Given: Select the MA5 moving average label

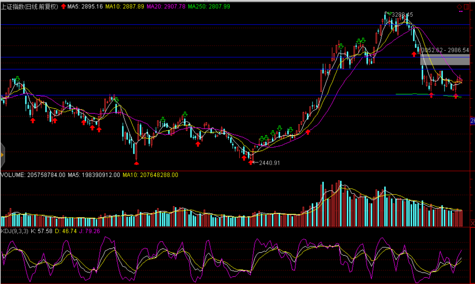Looking at the screenshot, I should (x=85, y=7).
